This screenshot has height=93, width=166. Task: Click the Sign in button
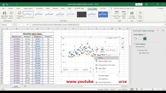pos(139,4)
